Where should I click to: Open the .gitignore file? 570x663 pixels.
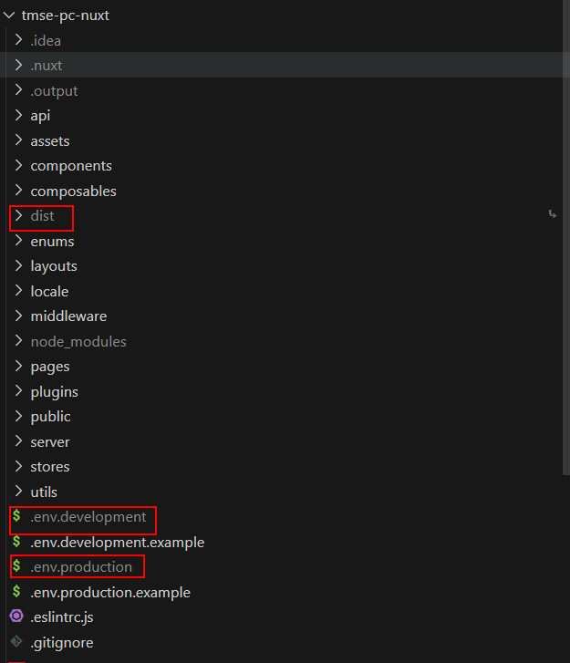click(x=62, y=642)
